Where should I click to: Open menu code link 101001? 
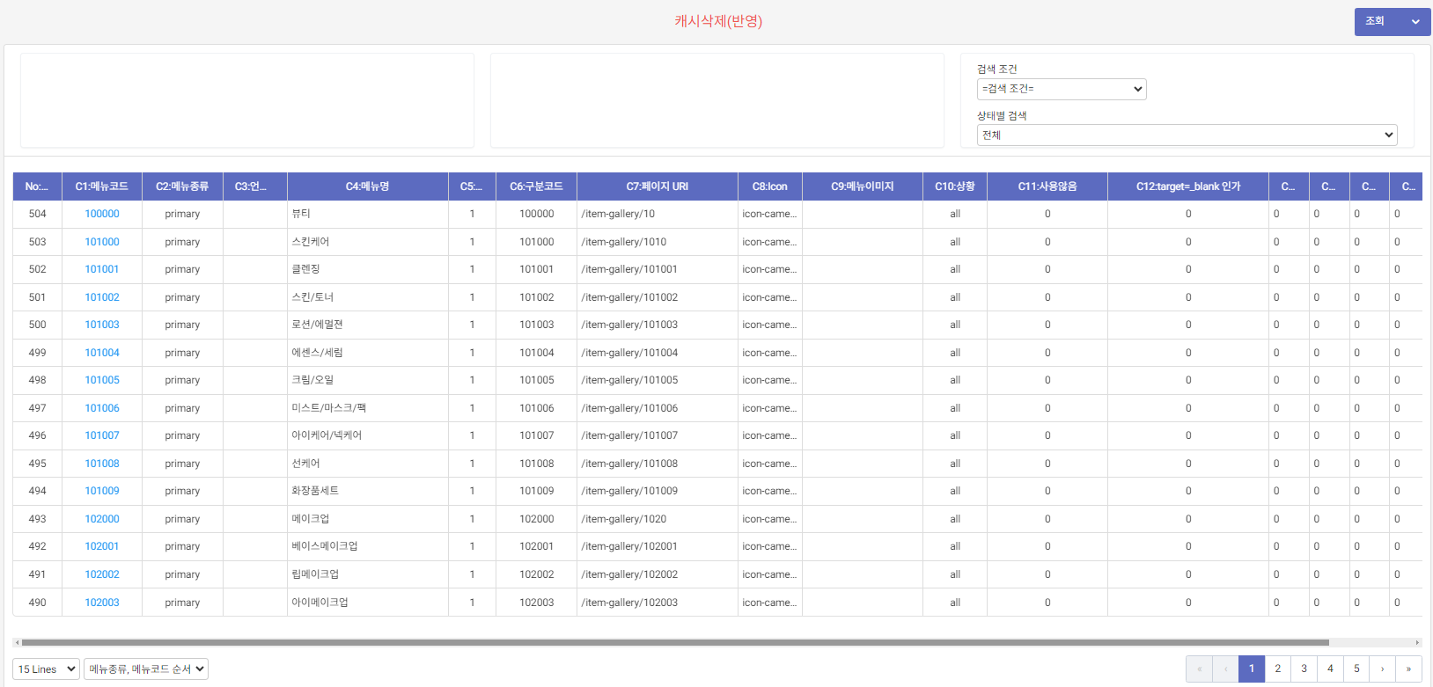point(102,269)
